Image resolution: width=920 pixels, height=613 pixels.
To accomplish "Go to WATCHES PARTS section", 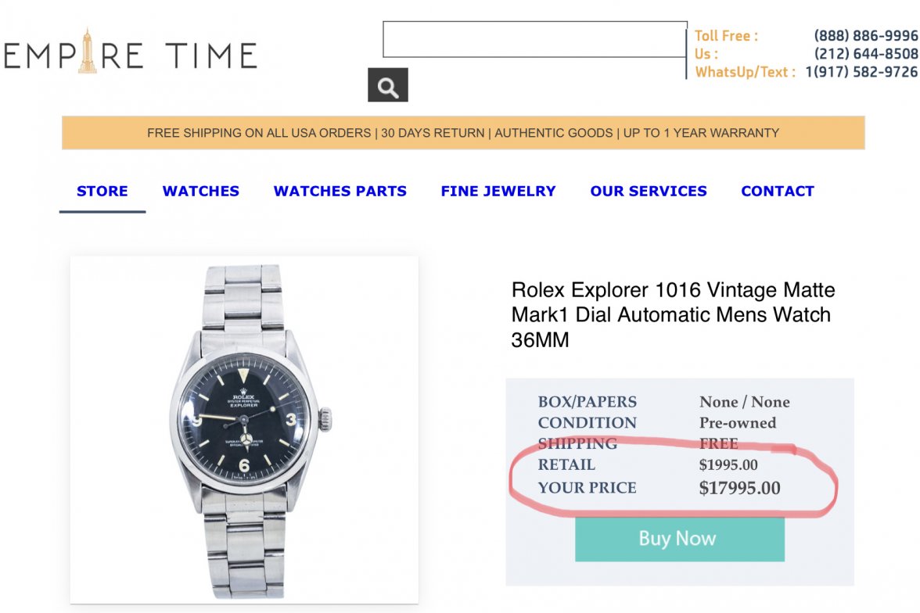I will [340, 192].
